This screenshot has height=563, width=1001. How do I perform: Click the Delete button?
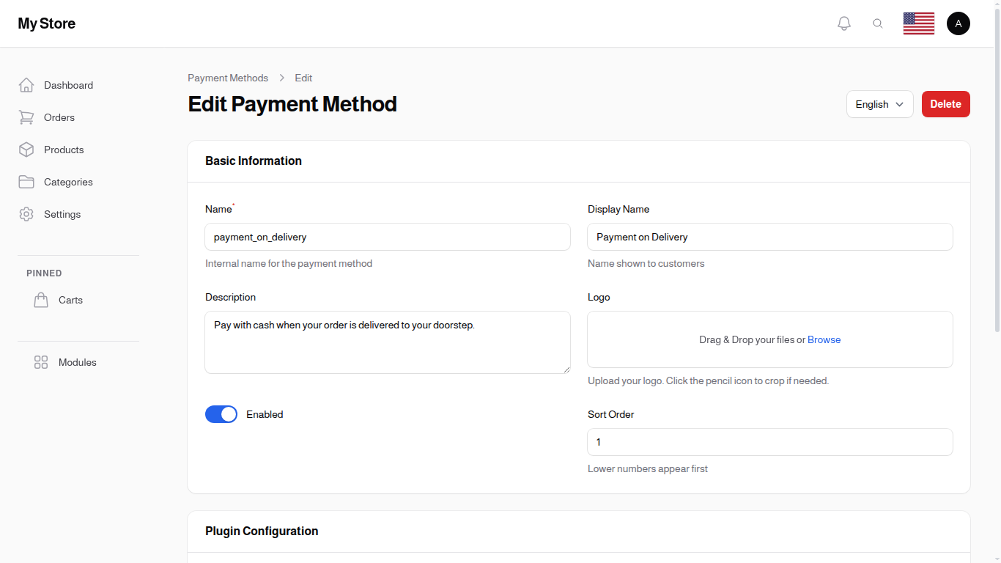(x=945, y=104)
